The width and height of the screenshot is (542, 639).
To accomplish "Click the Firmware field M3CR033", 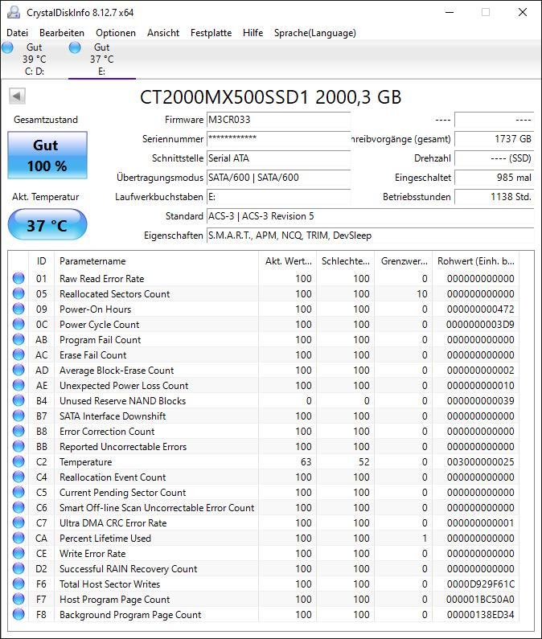I will pos(278,120).
